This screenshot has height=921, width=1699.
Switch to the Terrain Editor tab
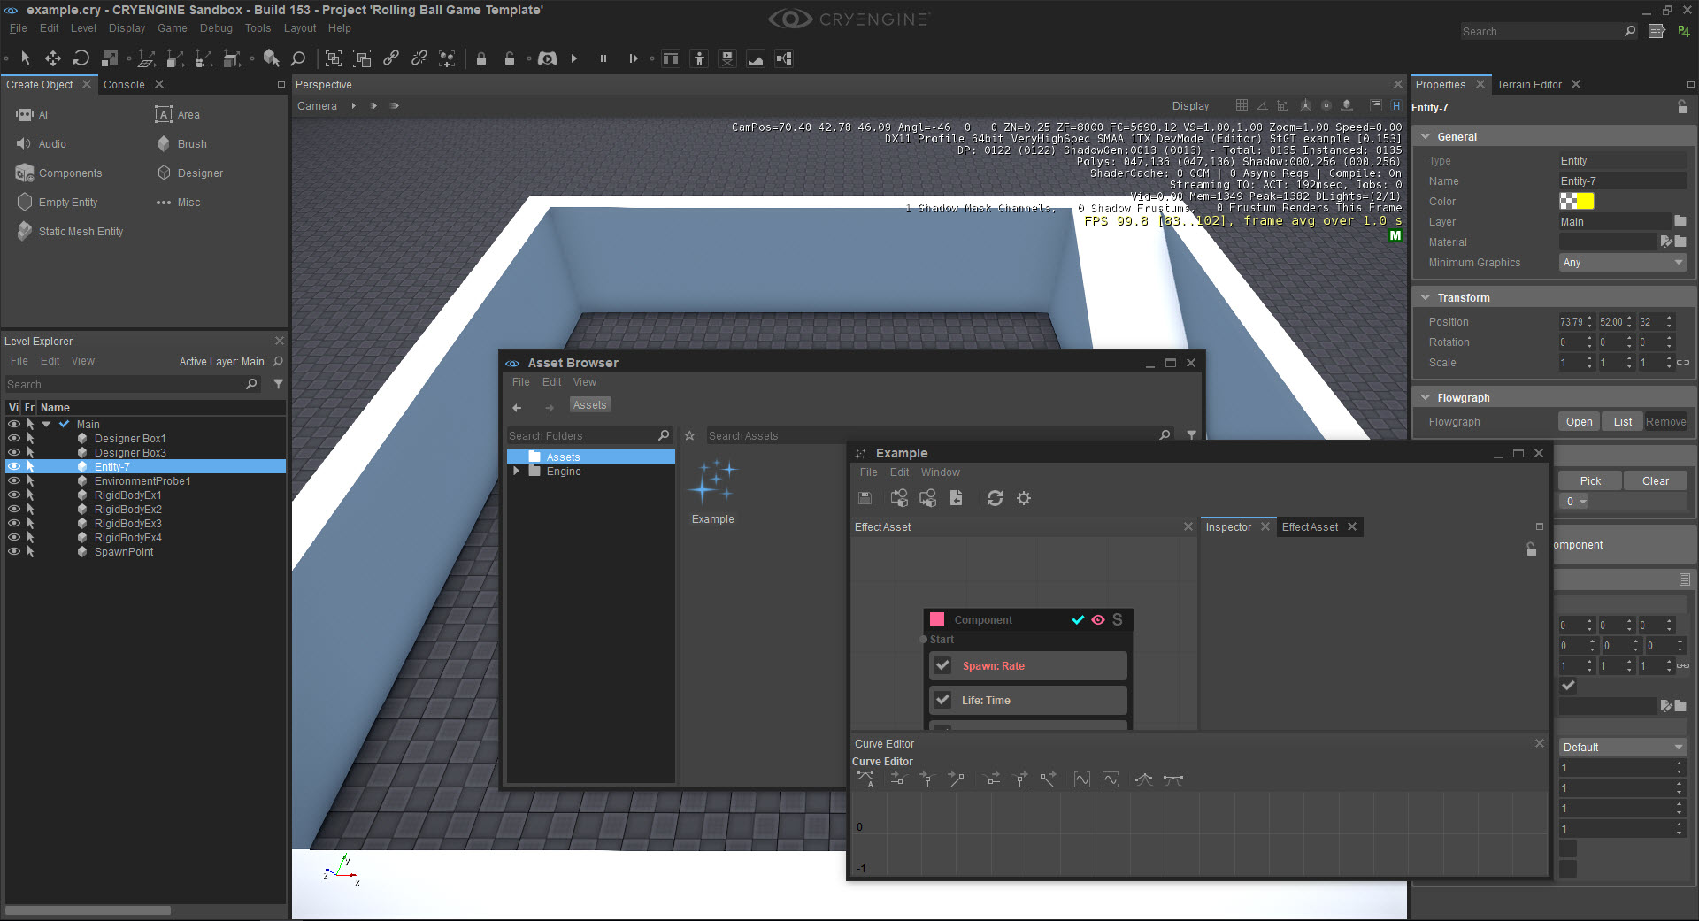pos(1529,84)
